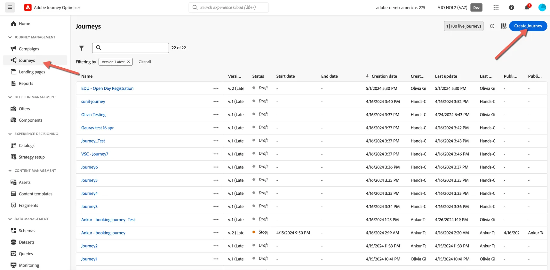The width and height of the screenshot is (550, 270).
Task: Open the EDU - Open Day Registration journey
Action: click(x=107, y=88)
